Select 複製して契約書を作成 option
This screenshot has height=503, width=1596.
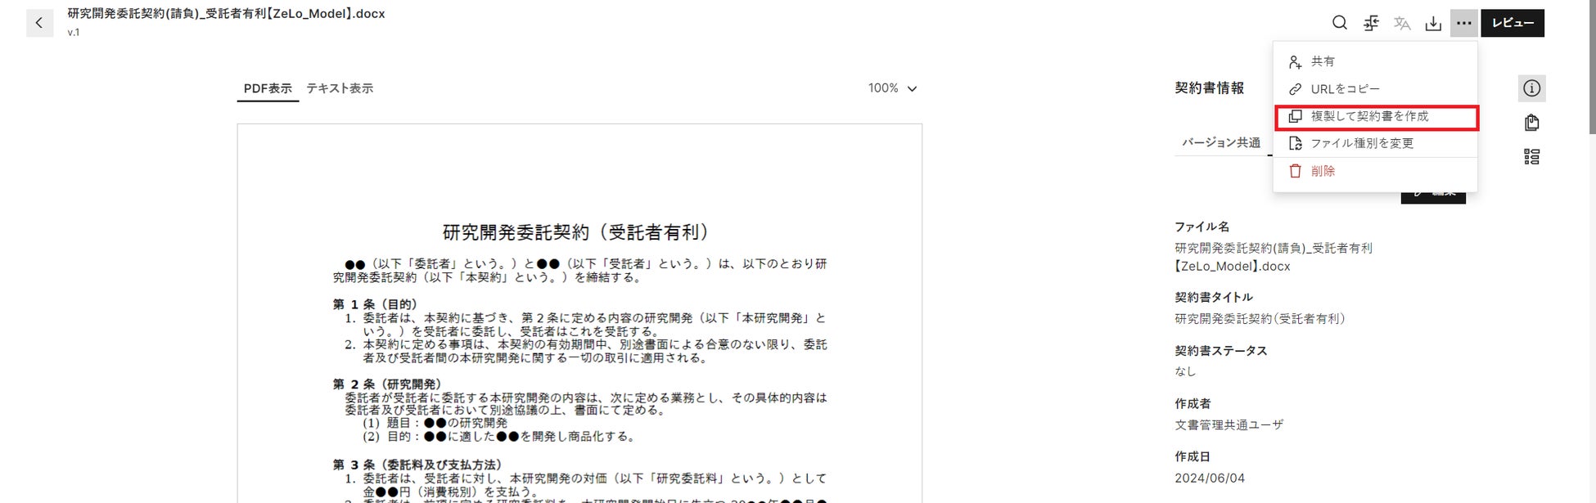(x=1376, y=117)
